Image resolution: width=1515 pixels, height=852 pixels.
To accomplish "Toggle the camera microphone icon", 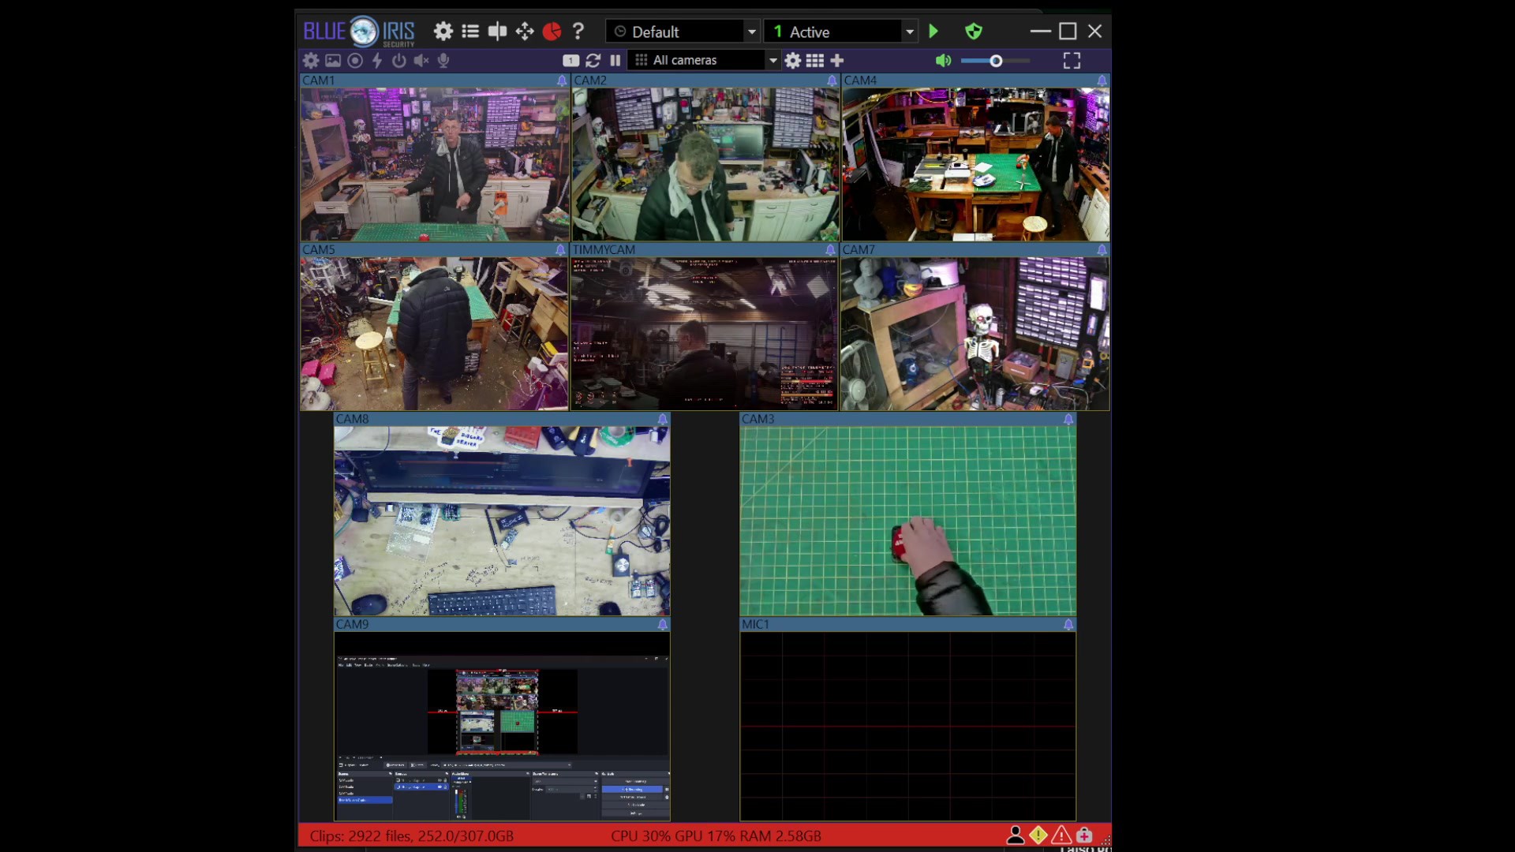I will [x=443, y=60].
